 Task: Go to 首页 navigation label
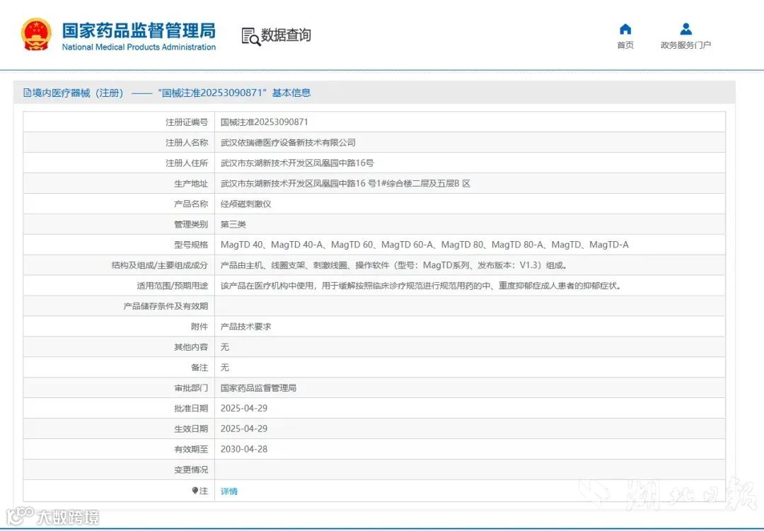point(625,45)
